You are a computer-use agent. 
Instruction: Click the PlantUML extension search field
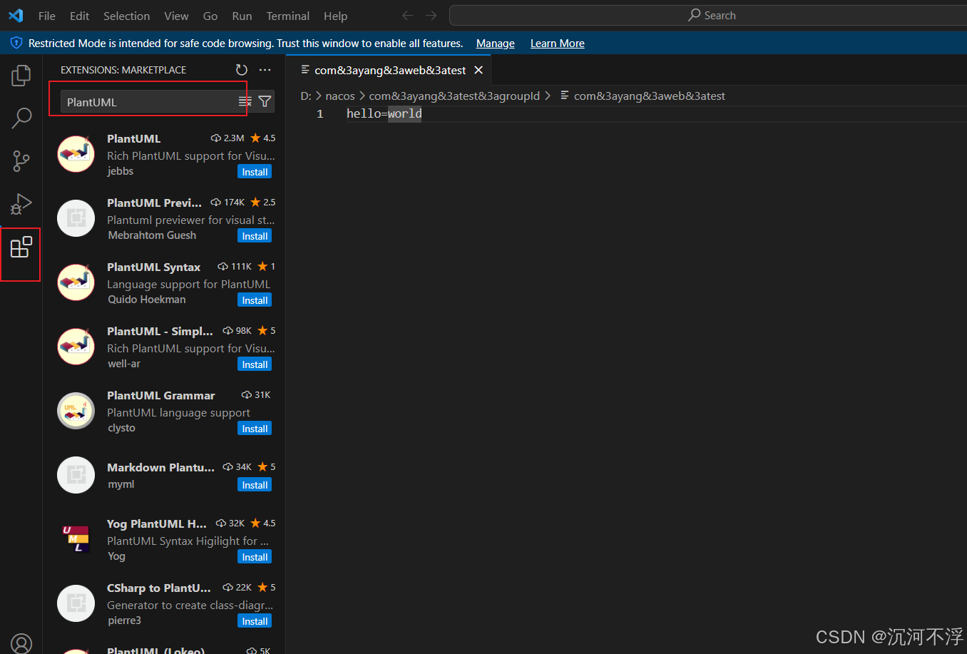click(150, 102)
